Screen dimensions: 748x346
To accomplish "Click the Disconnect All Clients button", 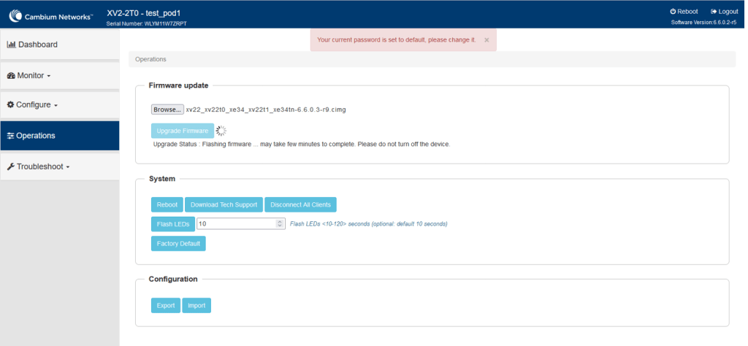I will [300, 204].
